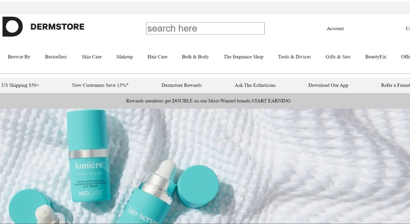Click the DERMSTORE brand name text
Viewport: 410px width, 224px height.
coord(57,27)
